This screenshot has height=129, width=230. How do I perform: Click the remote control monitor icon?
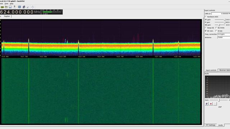(x=19, y=7)
